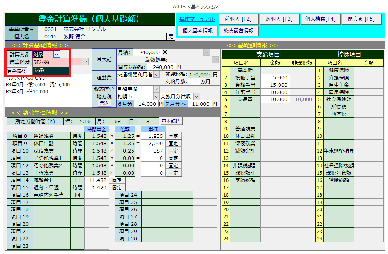Screen dimensions: 388x254
Task: Open 被扶養者情報 screen
Action: pyautogui.click(x=238, y=30)
